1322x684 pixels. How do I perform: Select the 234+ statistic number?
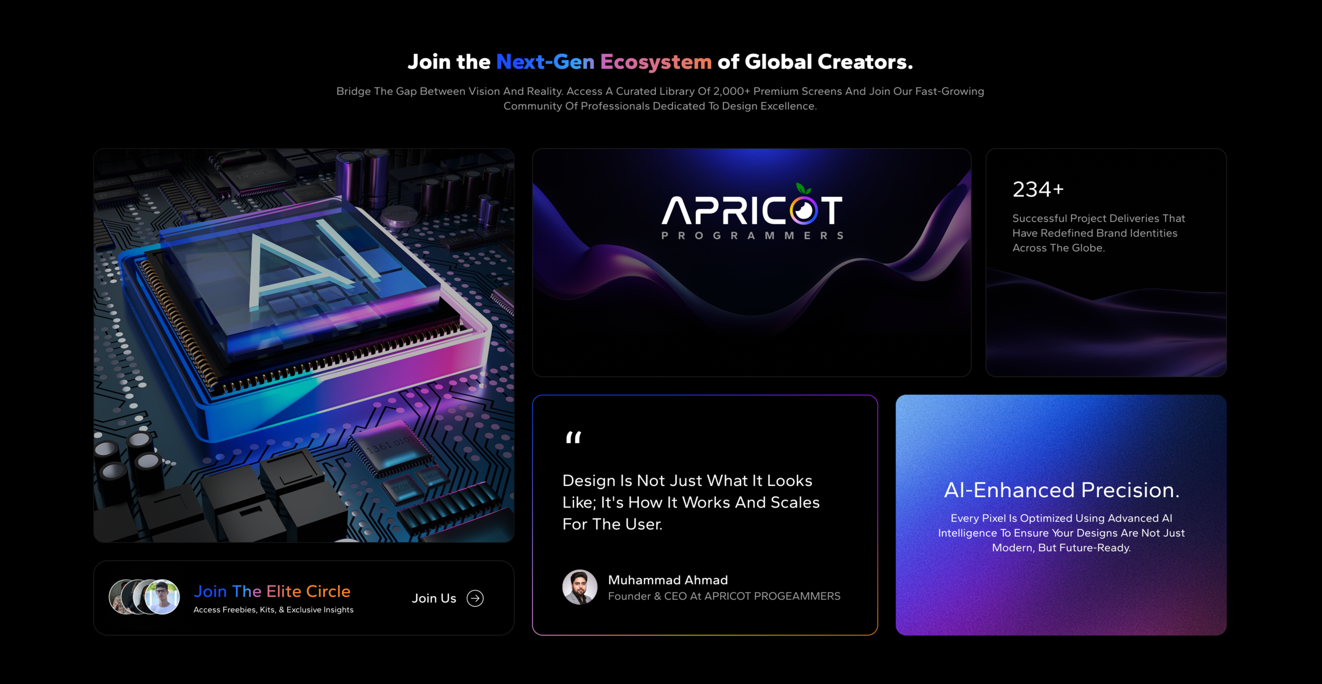[x=1038, y=189]
